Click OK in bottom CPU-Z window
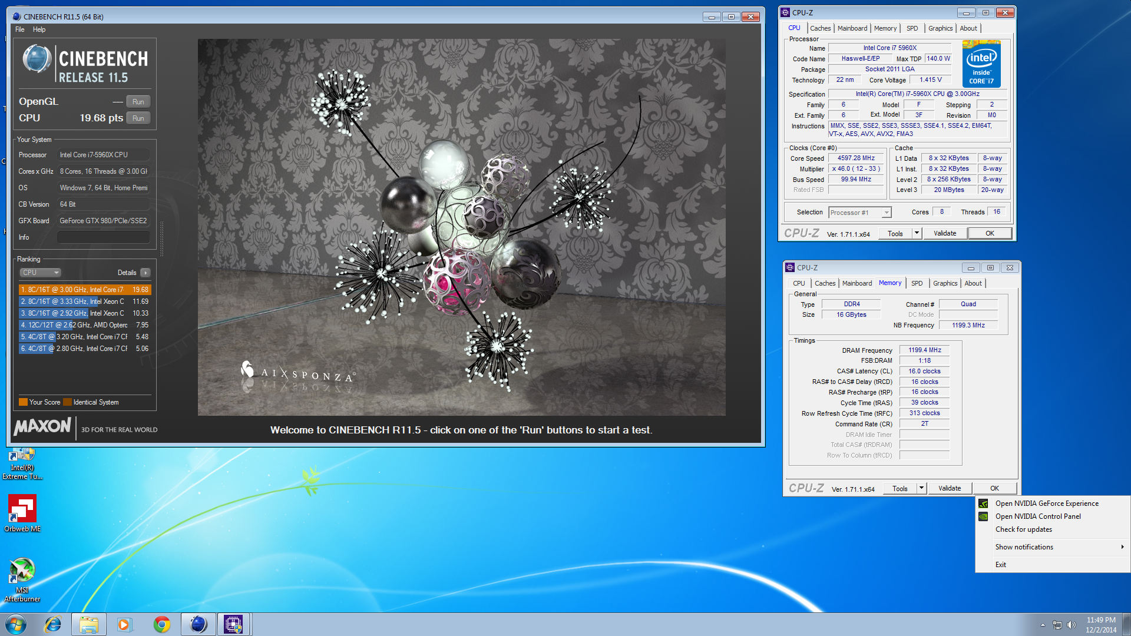Image resolution: width=1131 pixels, height=636 pixels. pyautogui.click(x=994, y=489)
